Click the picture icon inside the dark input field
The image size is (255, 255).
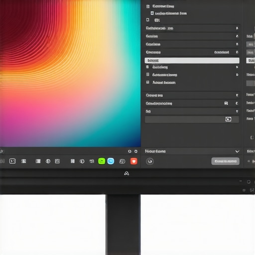pos(228,119)
